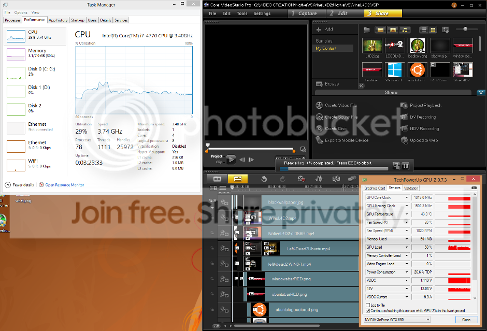Open the GPU Temperature sensor dropdown arrow
487x331 pixels.
[407, 214]
